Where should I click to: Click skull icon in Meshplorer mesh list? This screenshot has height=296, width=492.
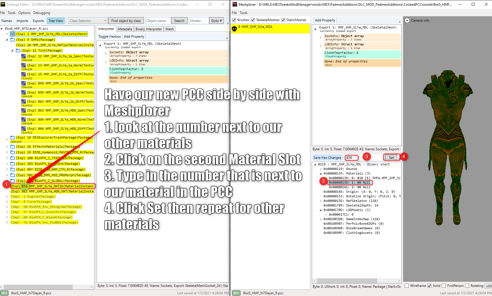point(234,29)
